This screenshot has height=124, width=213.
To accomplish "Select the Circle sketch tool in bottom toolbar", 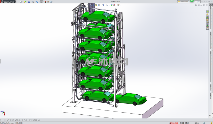I will pyautogui.click(x=5, y=120).
